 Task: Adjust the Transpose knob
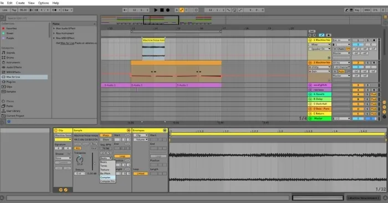pos(80,159)
